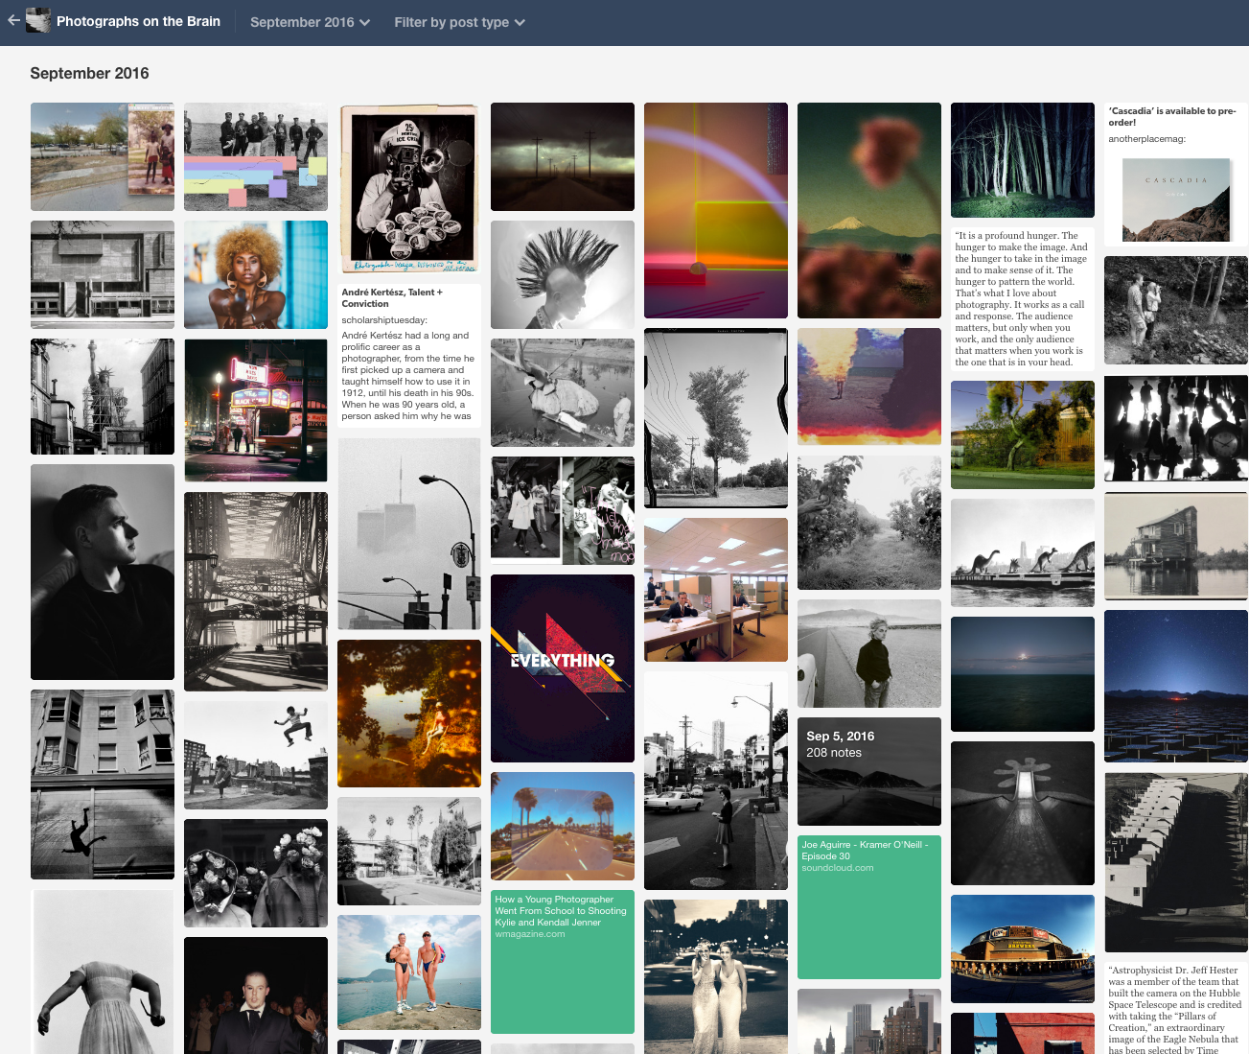Open the Photographs on the Brain blog avatar
The image size is (1249, 1054).
38,20
